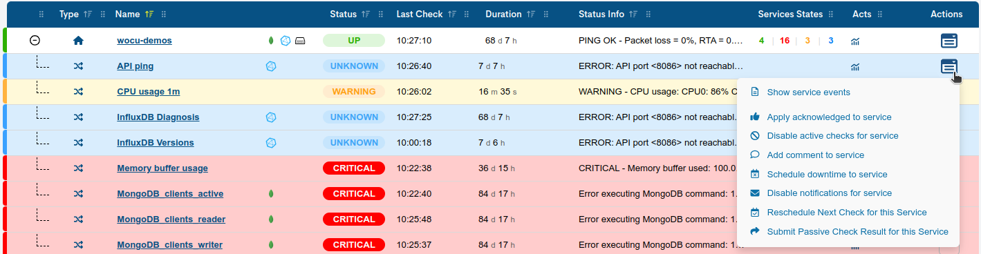Viewport: 981px width, 254px height.
Task: Open the actions menu for API ping
Action: (x=949, y=66)
